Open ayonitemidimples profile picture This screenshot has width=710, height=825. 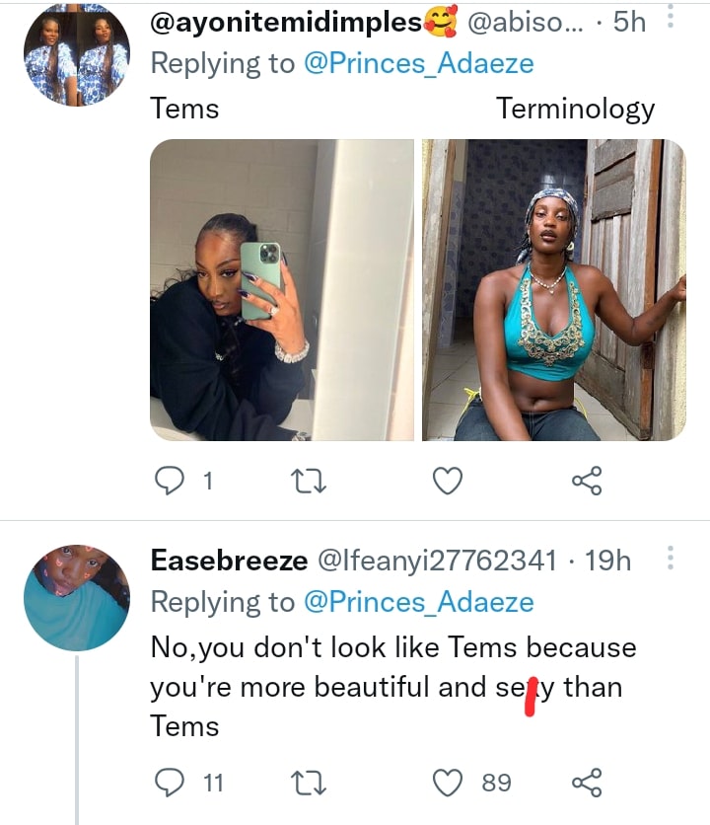click(77, 55)
